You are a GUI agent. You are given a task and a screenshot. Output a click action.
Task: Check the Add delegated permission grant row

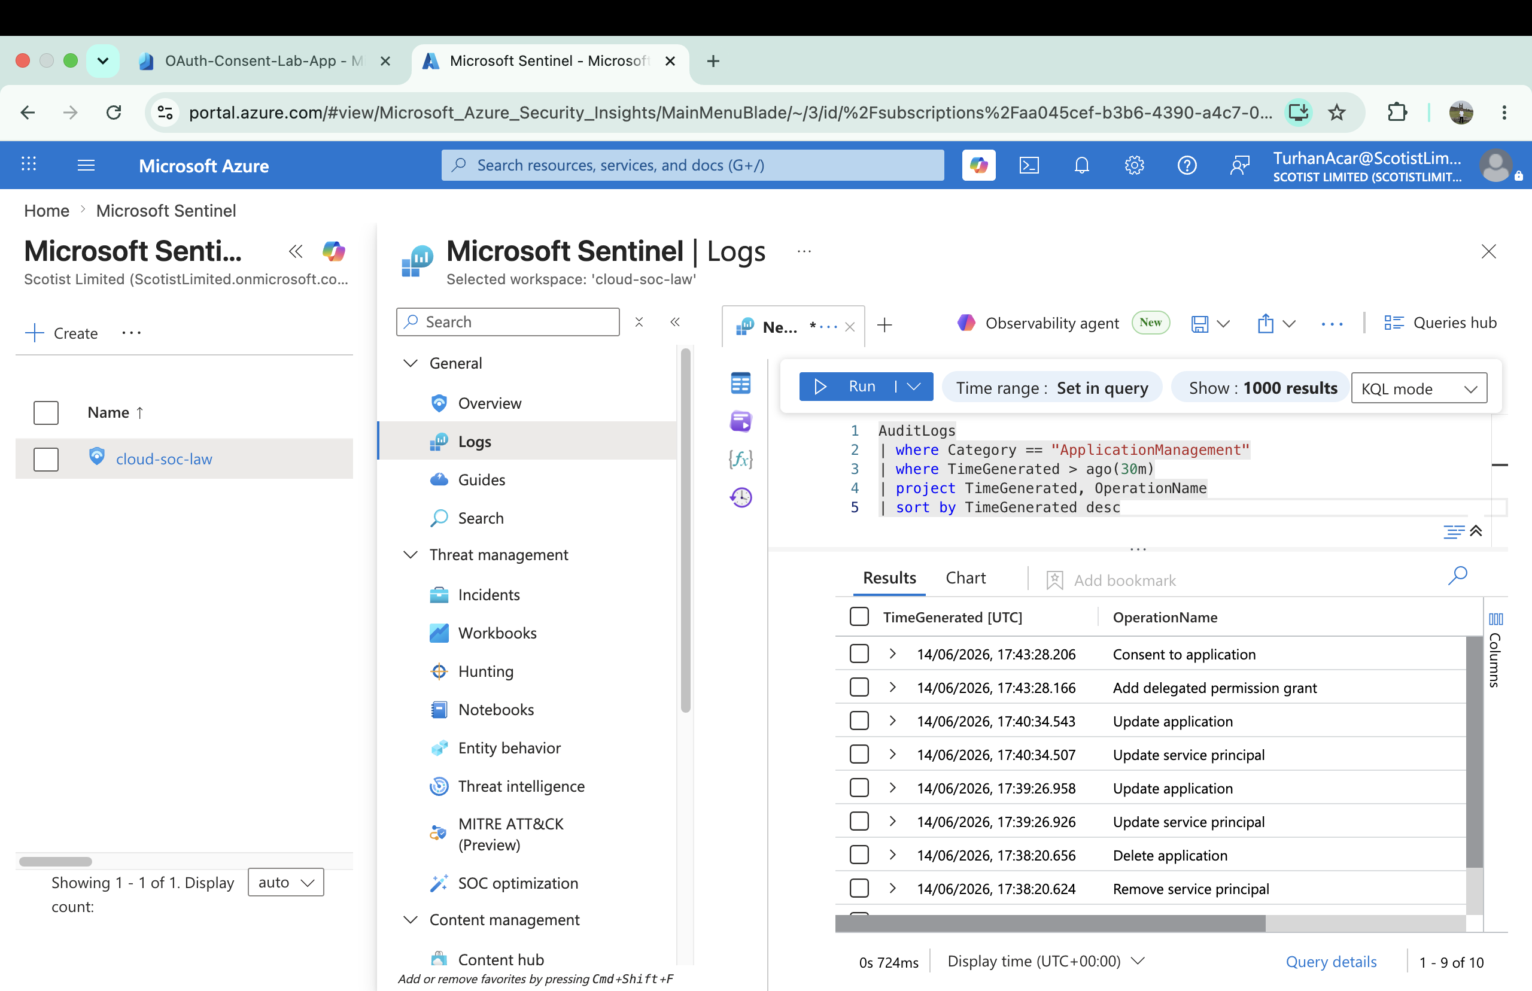click(859, 687)
